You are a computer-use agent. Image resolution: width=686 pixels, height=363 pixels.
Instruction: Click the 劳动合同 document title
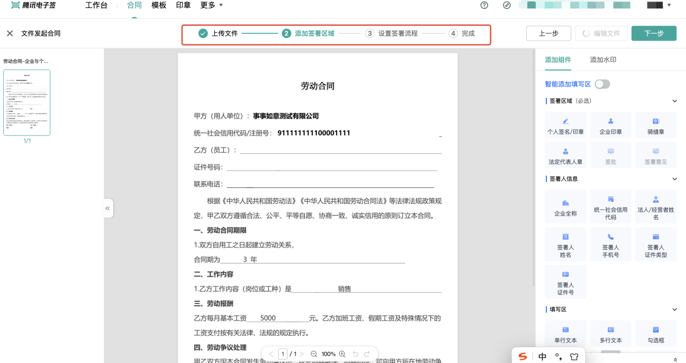tap(318, 86)
